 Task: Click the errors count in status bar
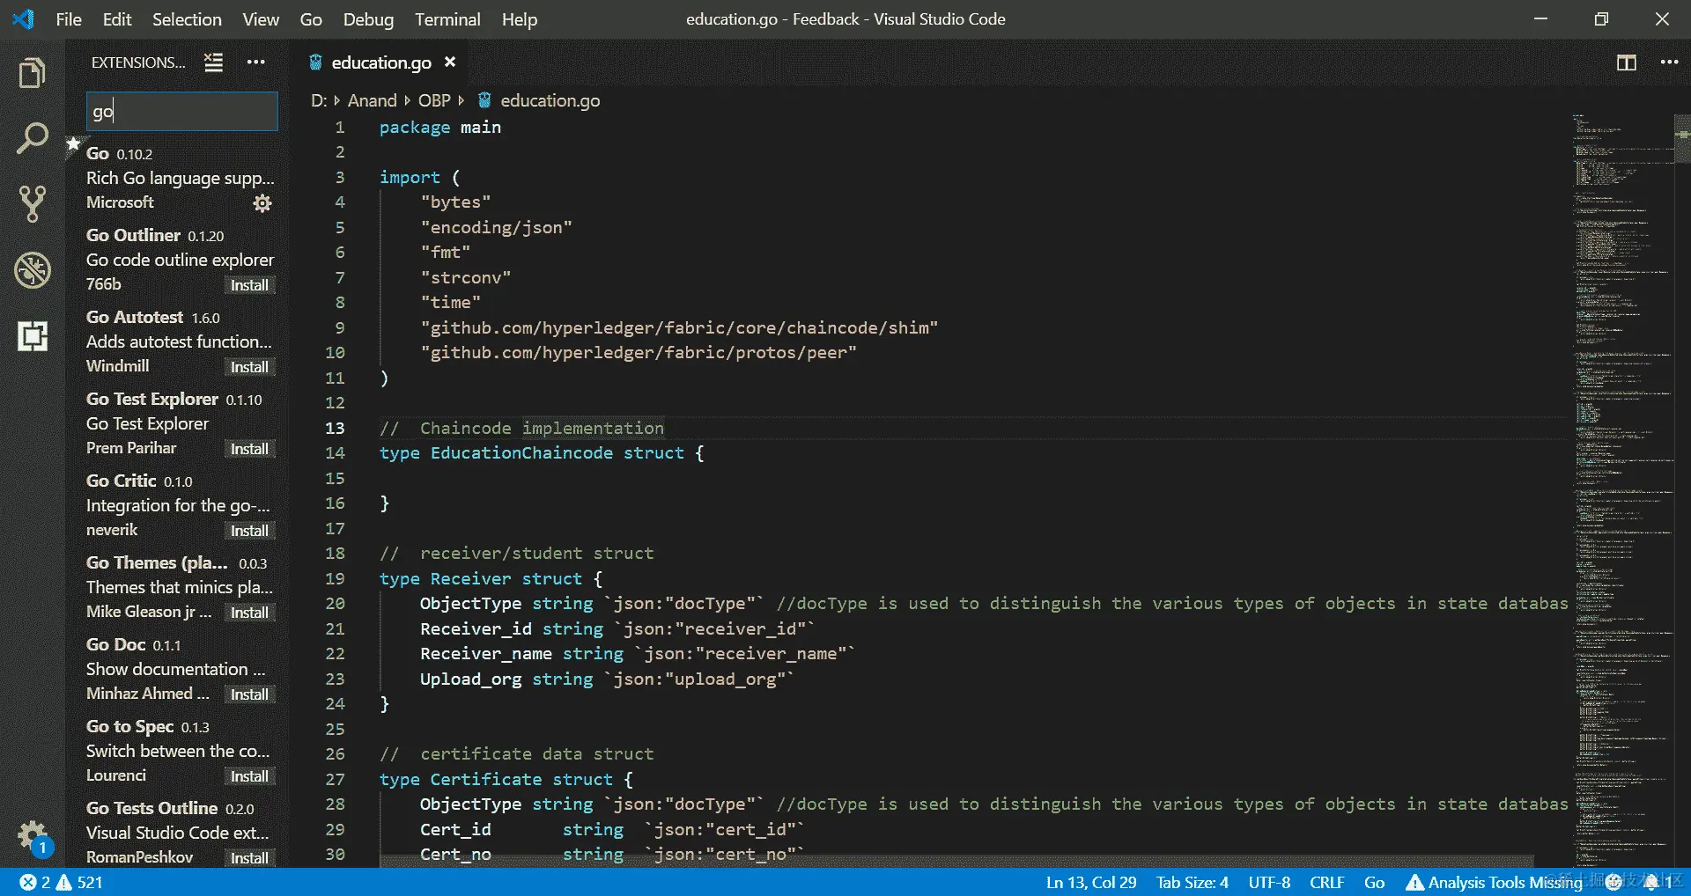(35, 882)
